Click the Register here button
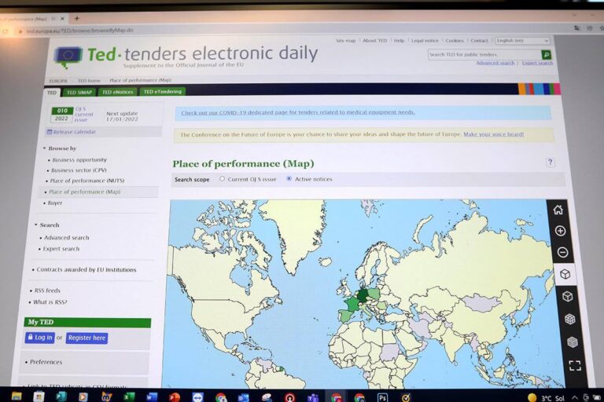Screen dimensions: 604x402 point(87,338)
